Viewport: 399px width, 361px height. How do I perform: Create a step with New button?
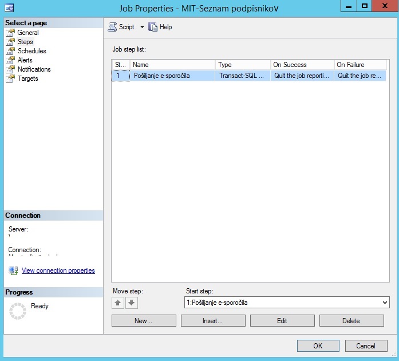tap(144, 321)
